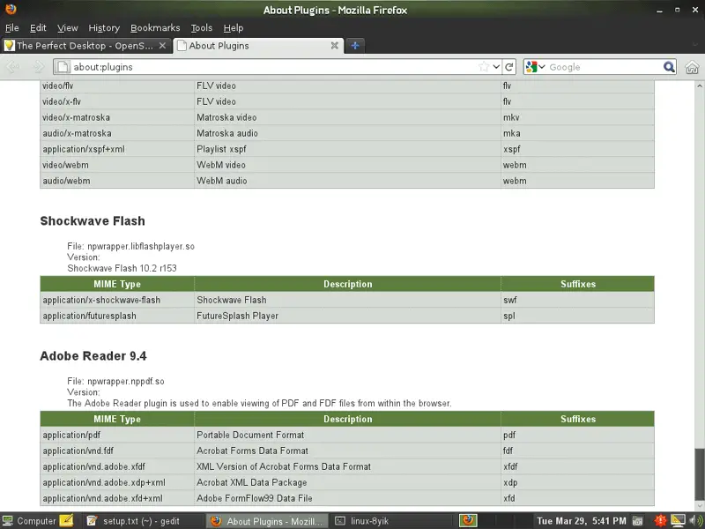Click the back navigation arrow
The height and width of the screenshot is (529, 705).
[x=13, y=67]
